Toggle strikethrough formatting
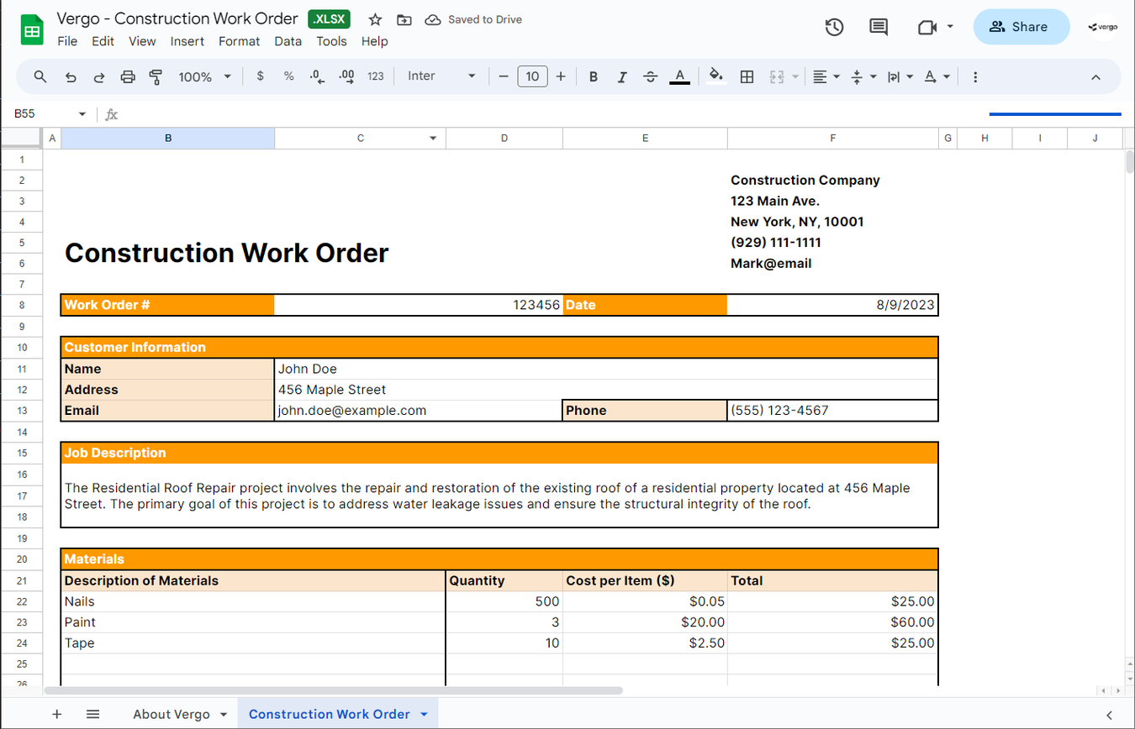This screenshot has height=729, width=1135. (x=650, y=76)
